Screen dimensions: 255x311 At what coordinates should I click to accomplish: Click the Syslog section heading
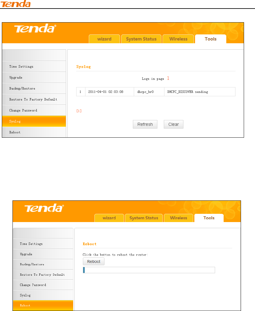coord(83,67)
